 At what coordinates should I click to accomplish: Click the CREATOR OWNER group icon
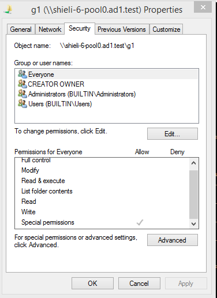[23, 84]
